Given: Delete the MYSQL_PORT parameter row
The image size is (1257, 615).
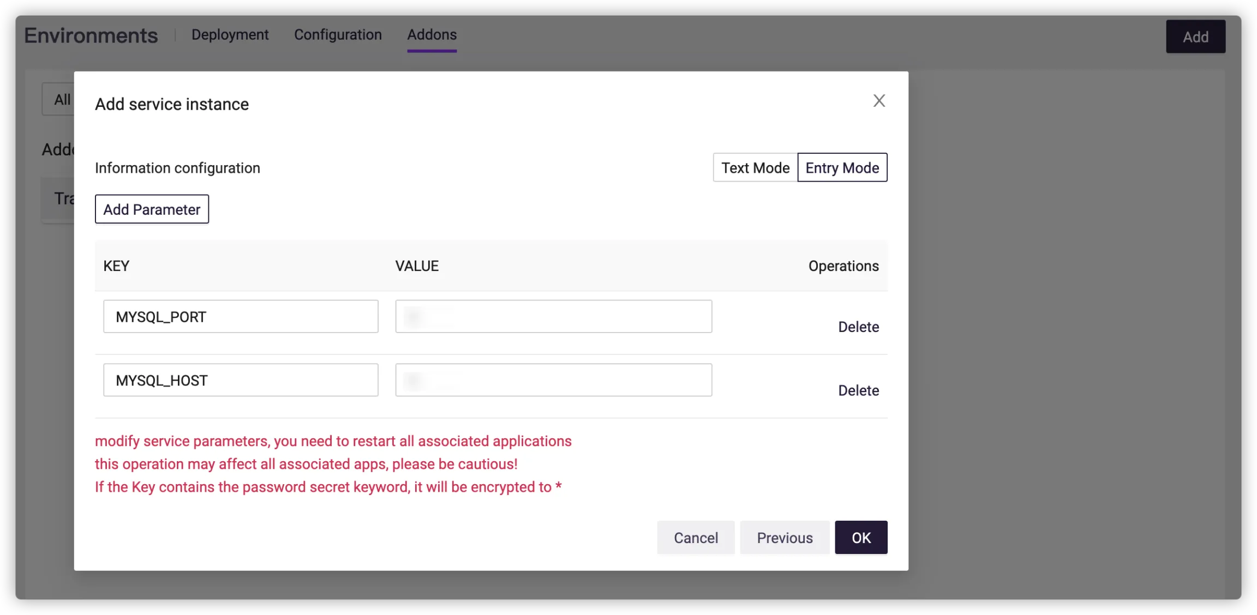Looking at the screenshot, I should pyautogui.click(x=858, y=327).
